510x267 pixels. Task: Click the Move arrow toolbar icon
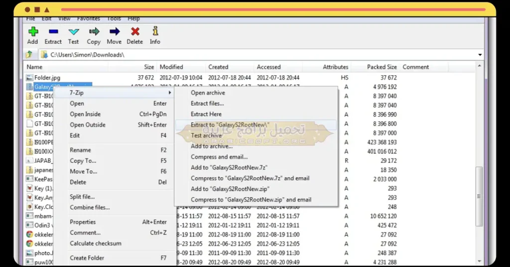(114, 31)
